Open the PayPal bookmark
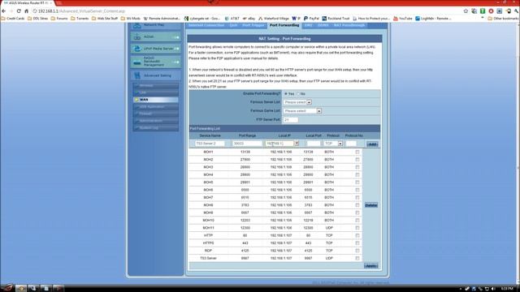This screenshot has height=292, width=520. (x=311, y=19)
